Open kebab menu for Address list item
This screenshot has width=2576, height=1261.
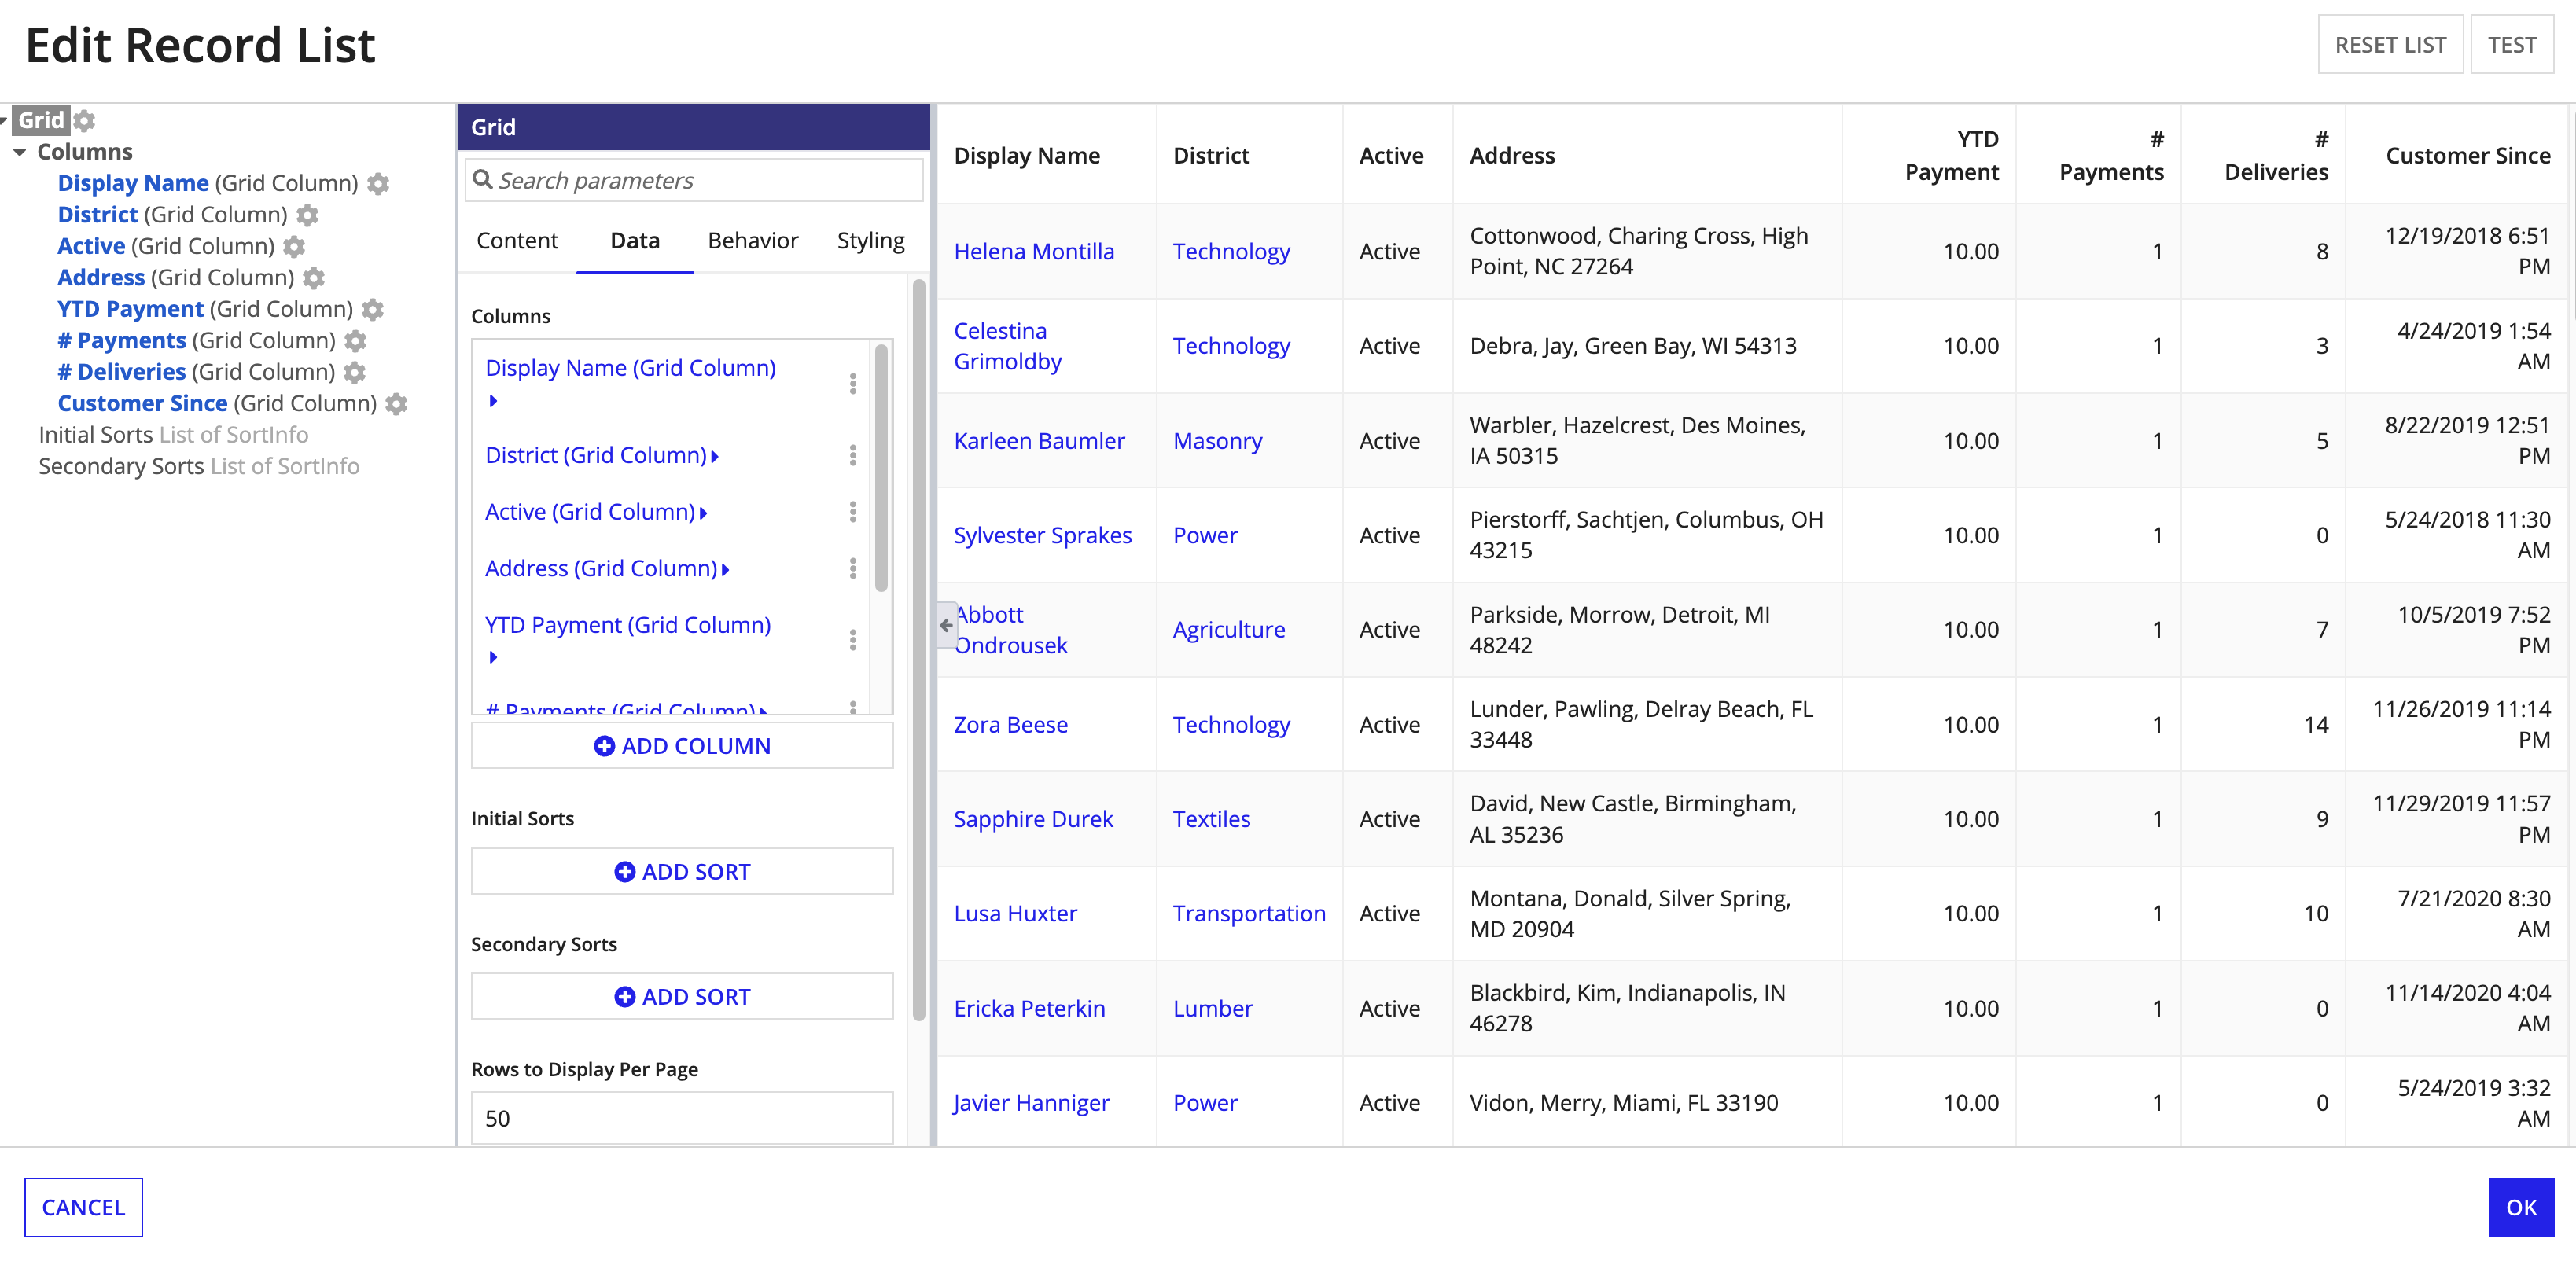(x=853, y=569)
